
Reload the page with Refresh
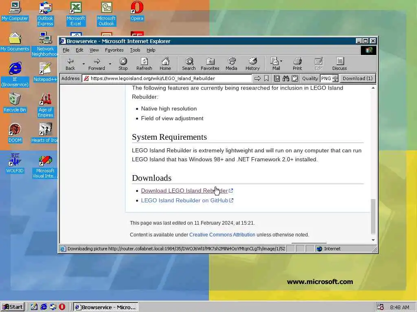(144, 64)
